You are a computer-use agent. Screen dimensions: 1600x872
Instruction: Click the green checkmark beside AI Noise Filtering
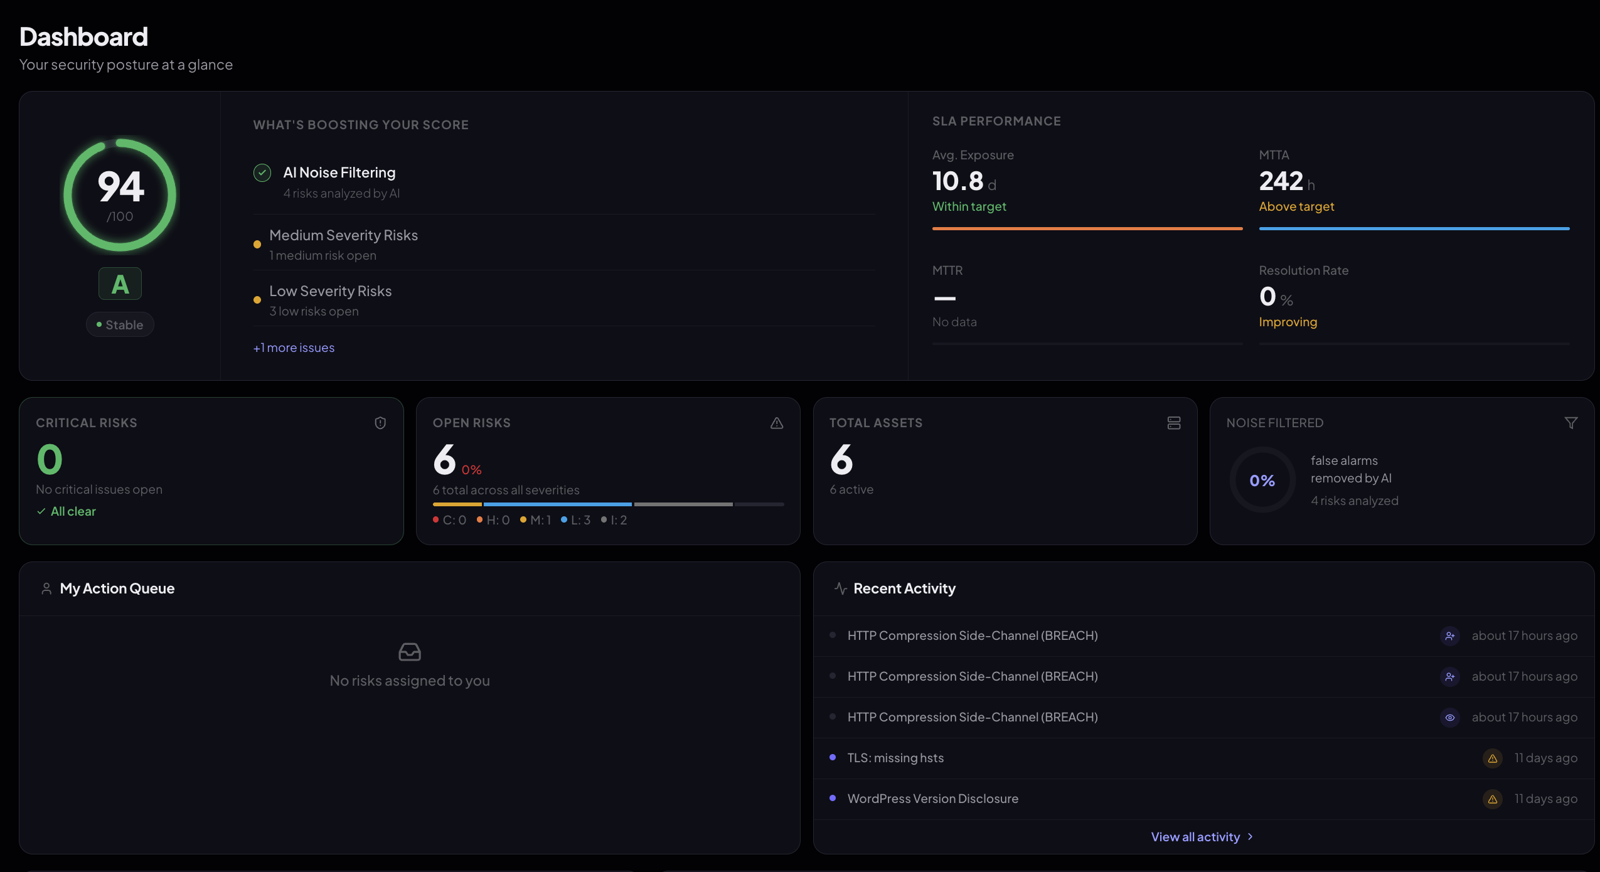tap(262, 173)
